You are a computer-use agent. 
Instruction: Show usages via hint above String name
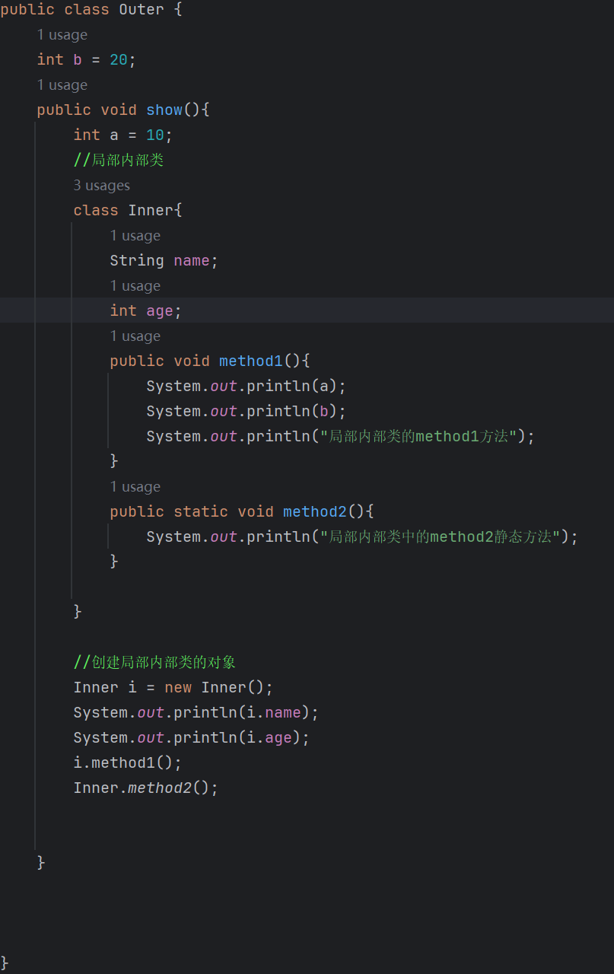pos(135,236)
